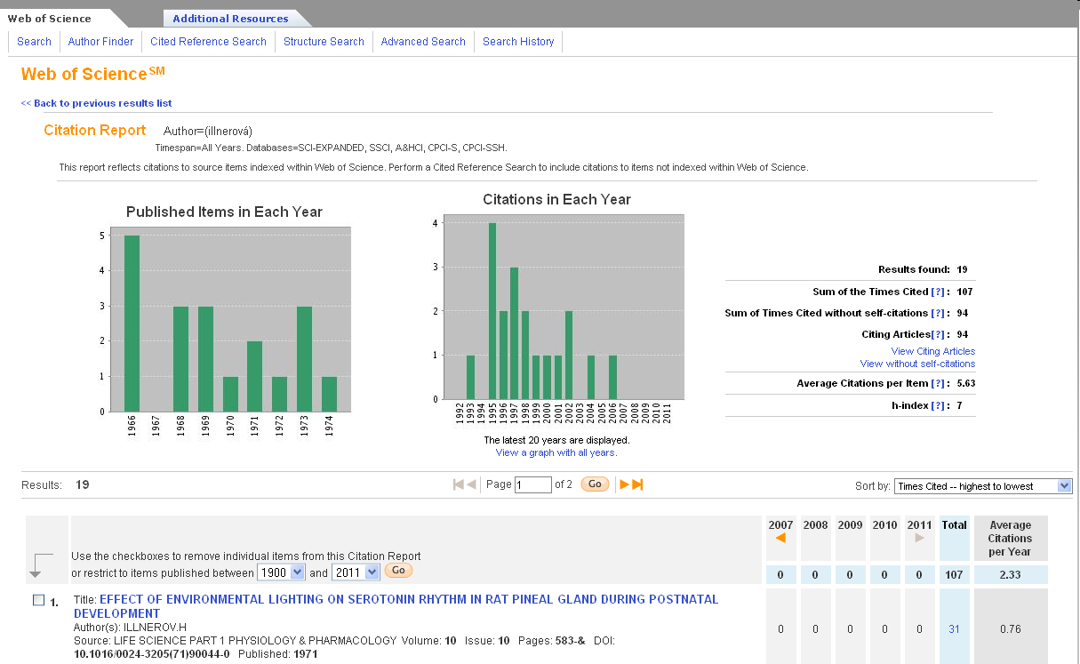This screenshot has width=1080, height=664.
Task: Open the Search menu item
Action: pos(35,42)
